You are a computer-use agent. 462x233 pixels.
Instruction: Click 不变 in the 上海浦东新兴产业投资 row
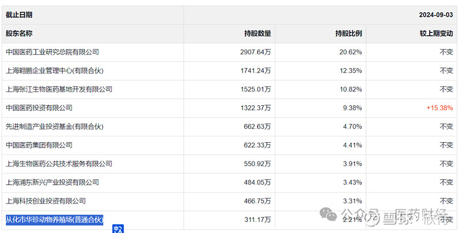pyautogui.click(x=446, y=182)
